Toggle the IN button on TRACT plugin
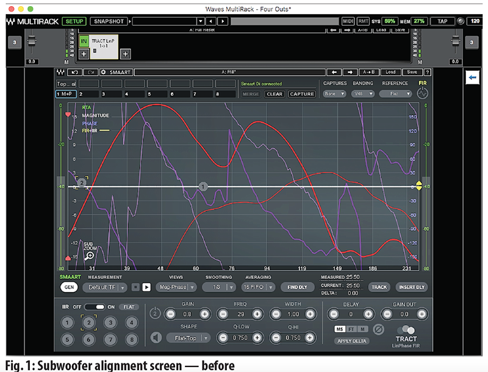Viewport: 488px width, 372px height. click(x=84, y=41)
